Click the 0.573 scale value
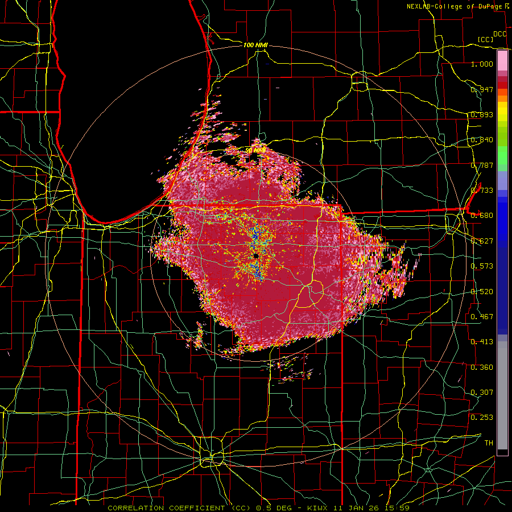This screenshot has height=512, width=512. click(482, 266)
